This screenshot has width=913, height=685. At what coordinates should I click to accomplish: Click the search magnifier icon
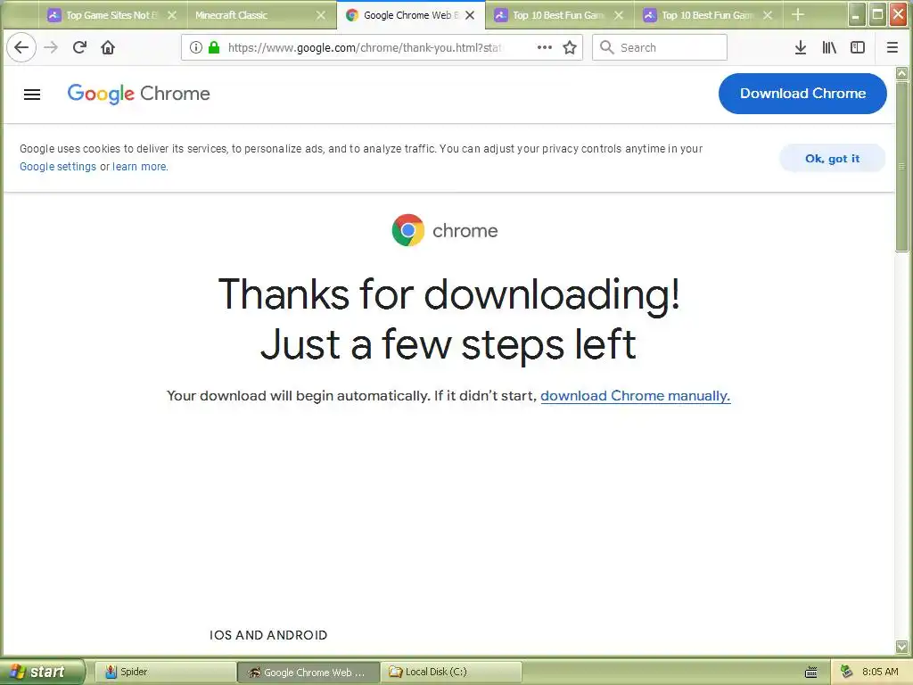(x=606, y=47)
